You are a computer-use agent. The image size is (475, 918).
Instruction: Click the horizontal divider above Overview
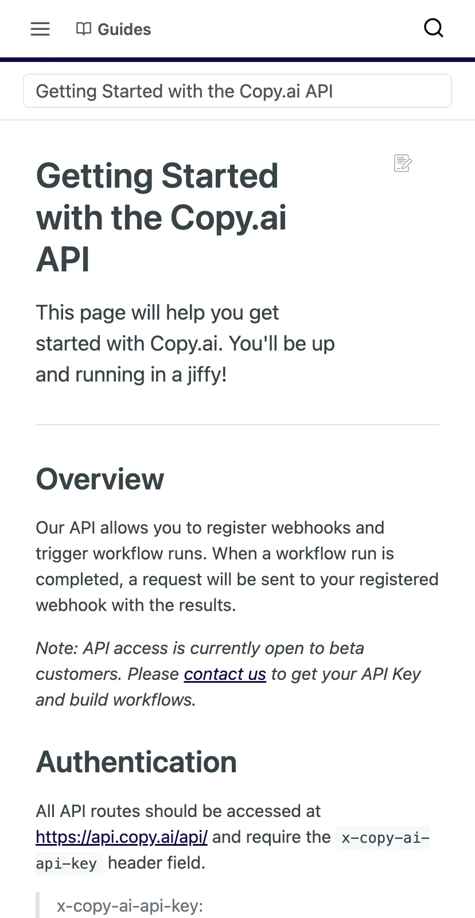pos(237,425)
